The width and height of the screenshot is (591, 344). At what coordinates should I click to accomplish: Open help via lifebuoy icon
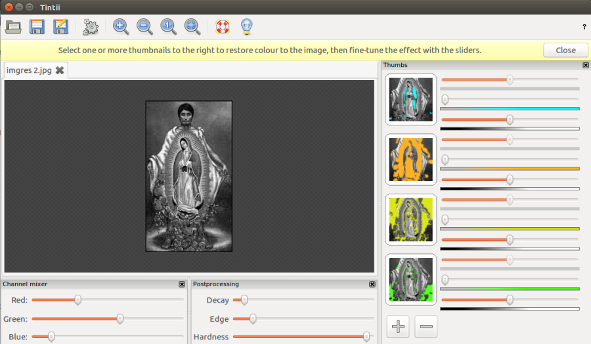(x=223, y=27)
